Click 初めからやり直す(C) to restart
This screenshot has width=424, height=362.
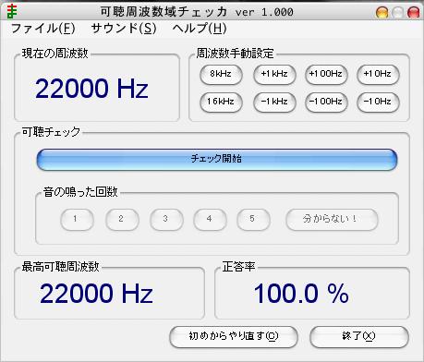(x=234, y=337)
